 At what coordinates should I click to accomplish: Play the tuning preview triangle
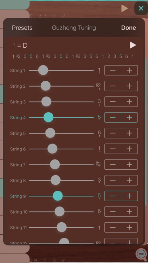click(x=133, y=45)
